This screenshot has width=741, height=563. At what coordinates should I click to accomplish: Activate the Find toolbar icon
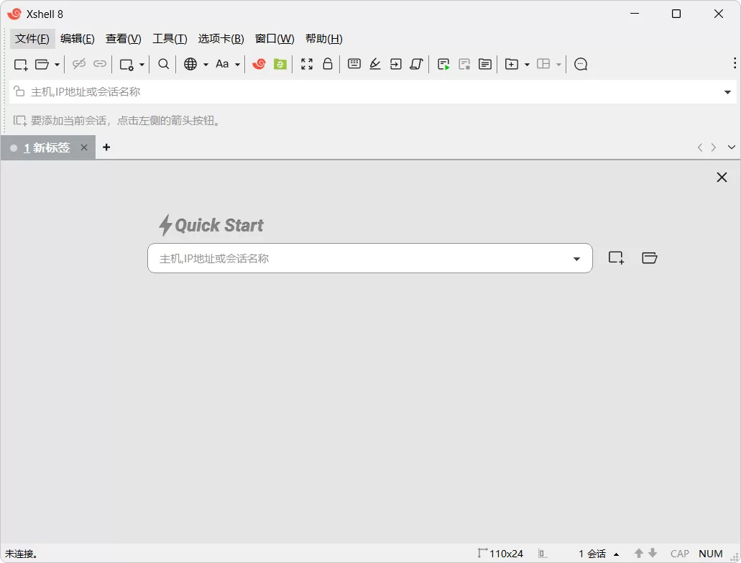[163, 64]
